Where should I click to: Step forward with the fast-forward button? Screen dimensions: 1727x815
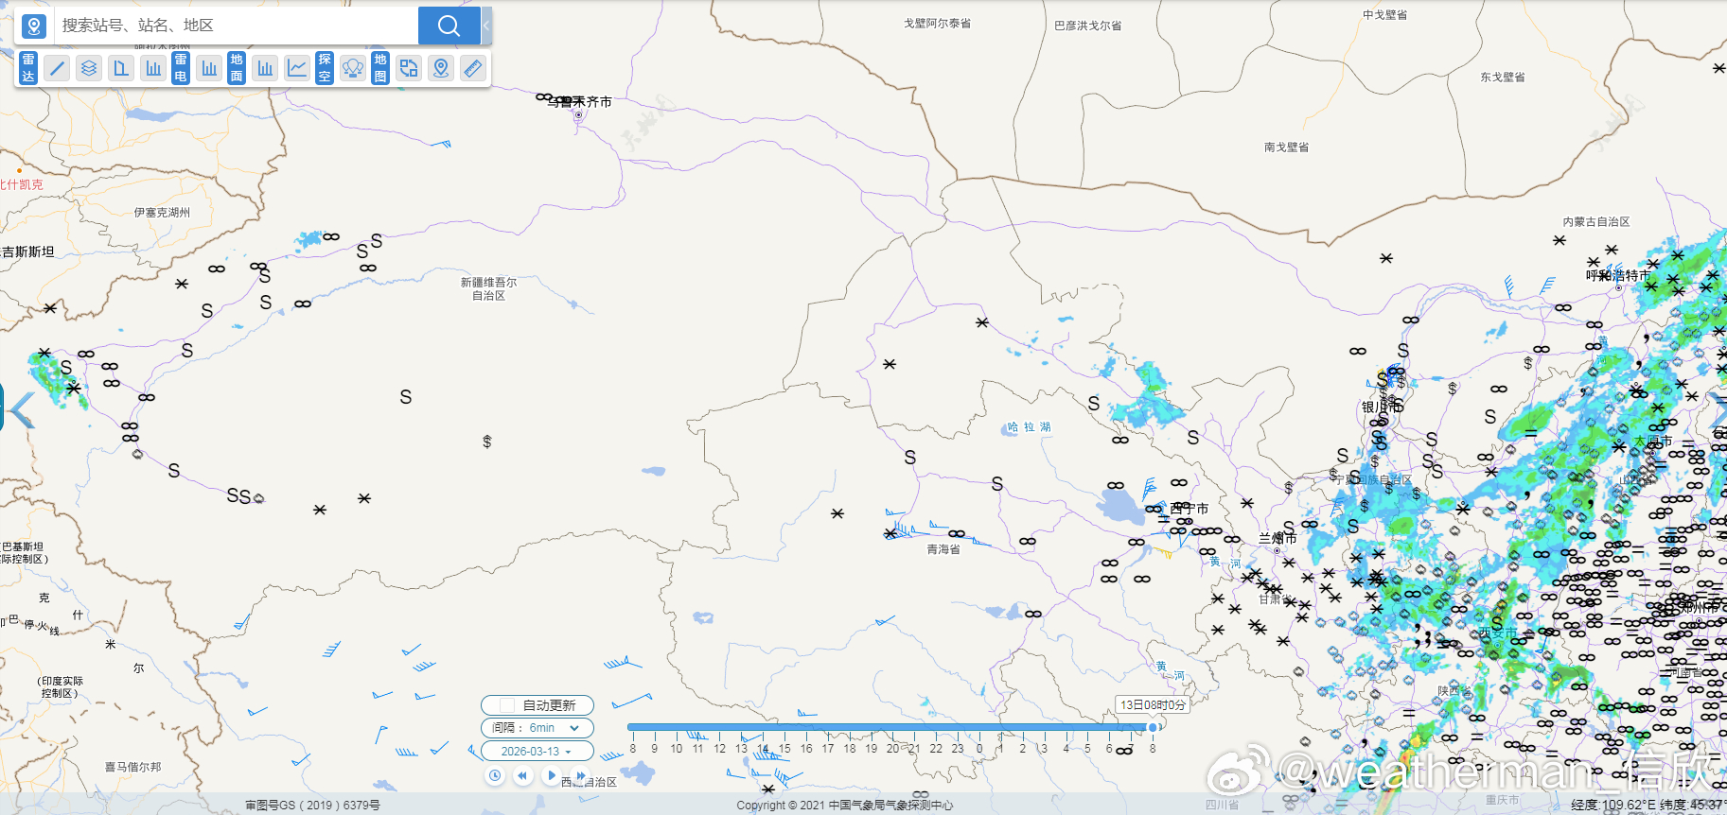pyautogui.click(x=581, y=775)
